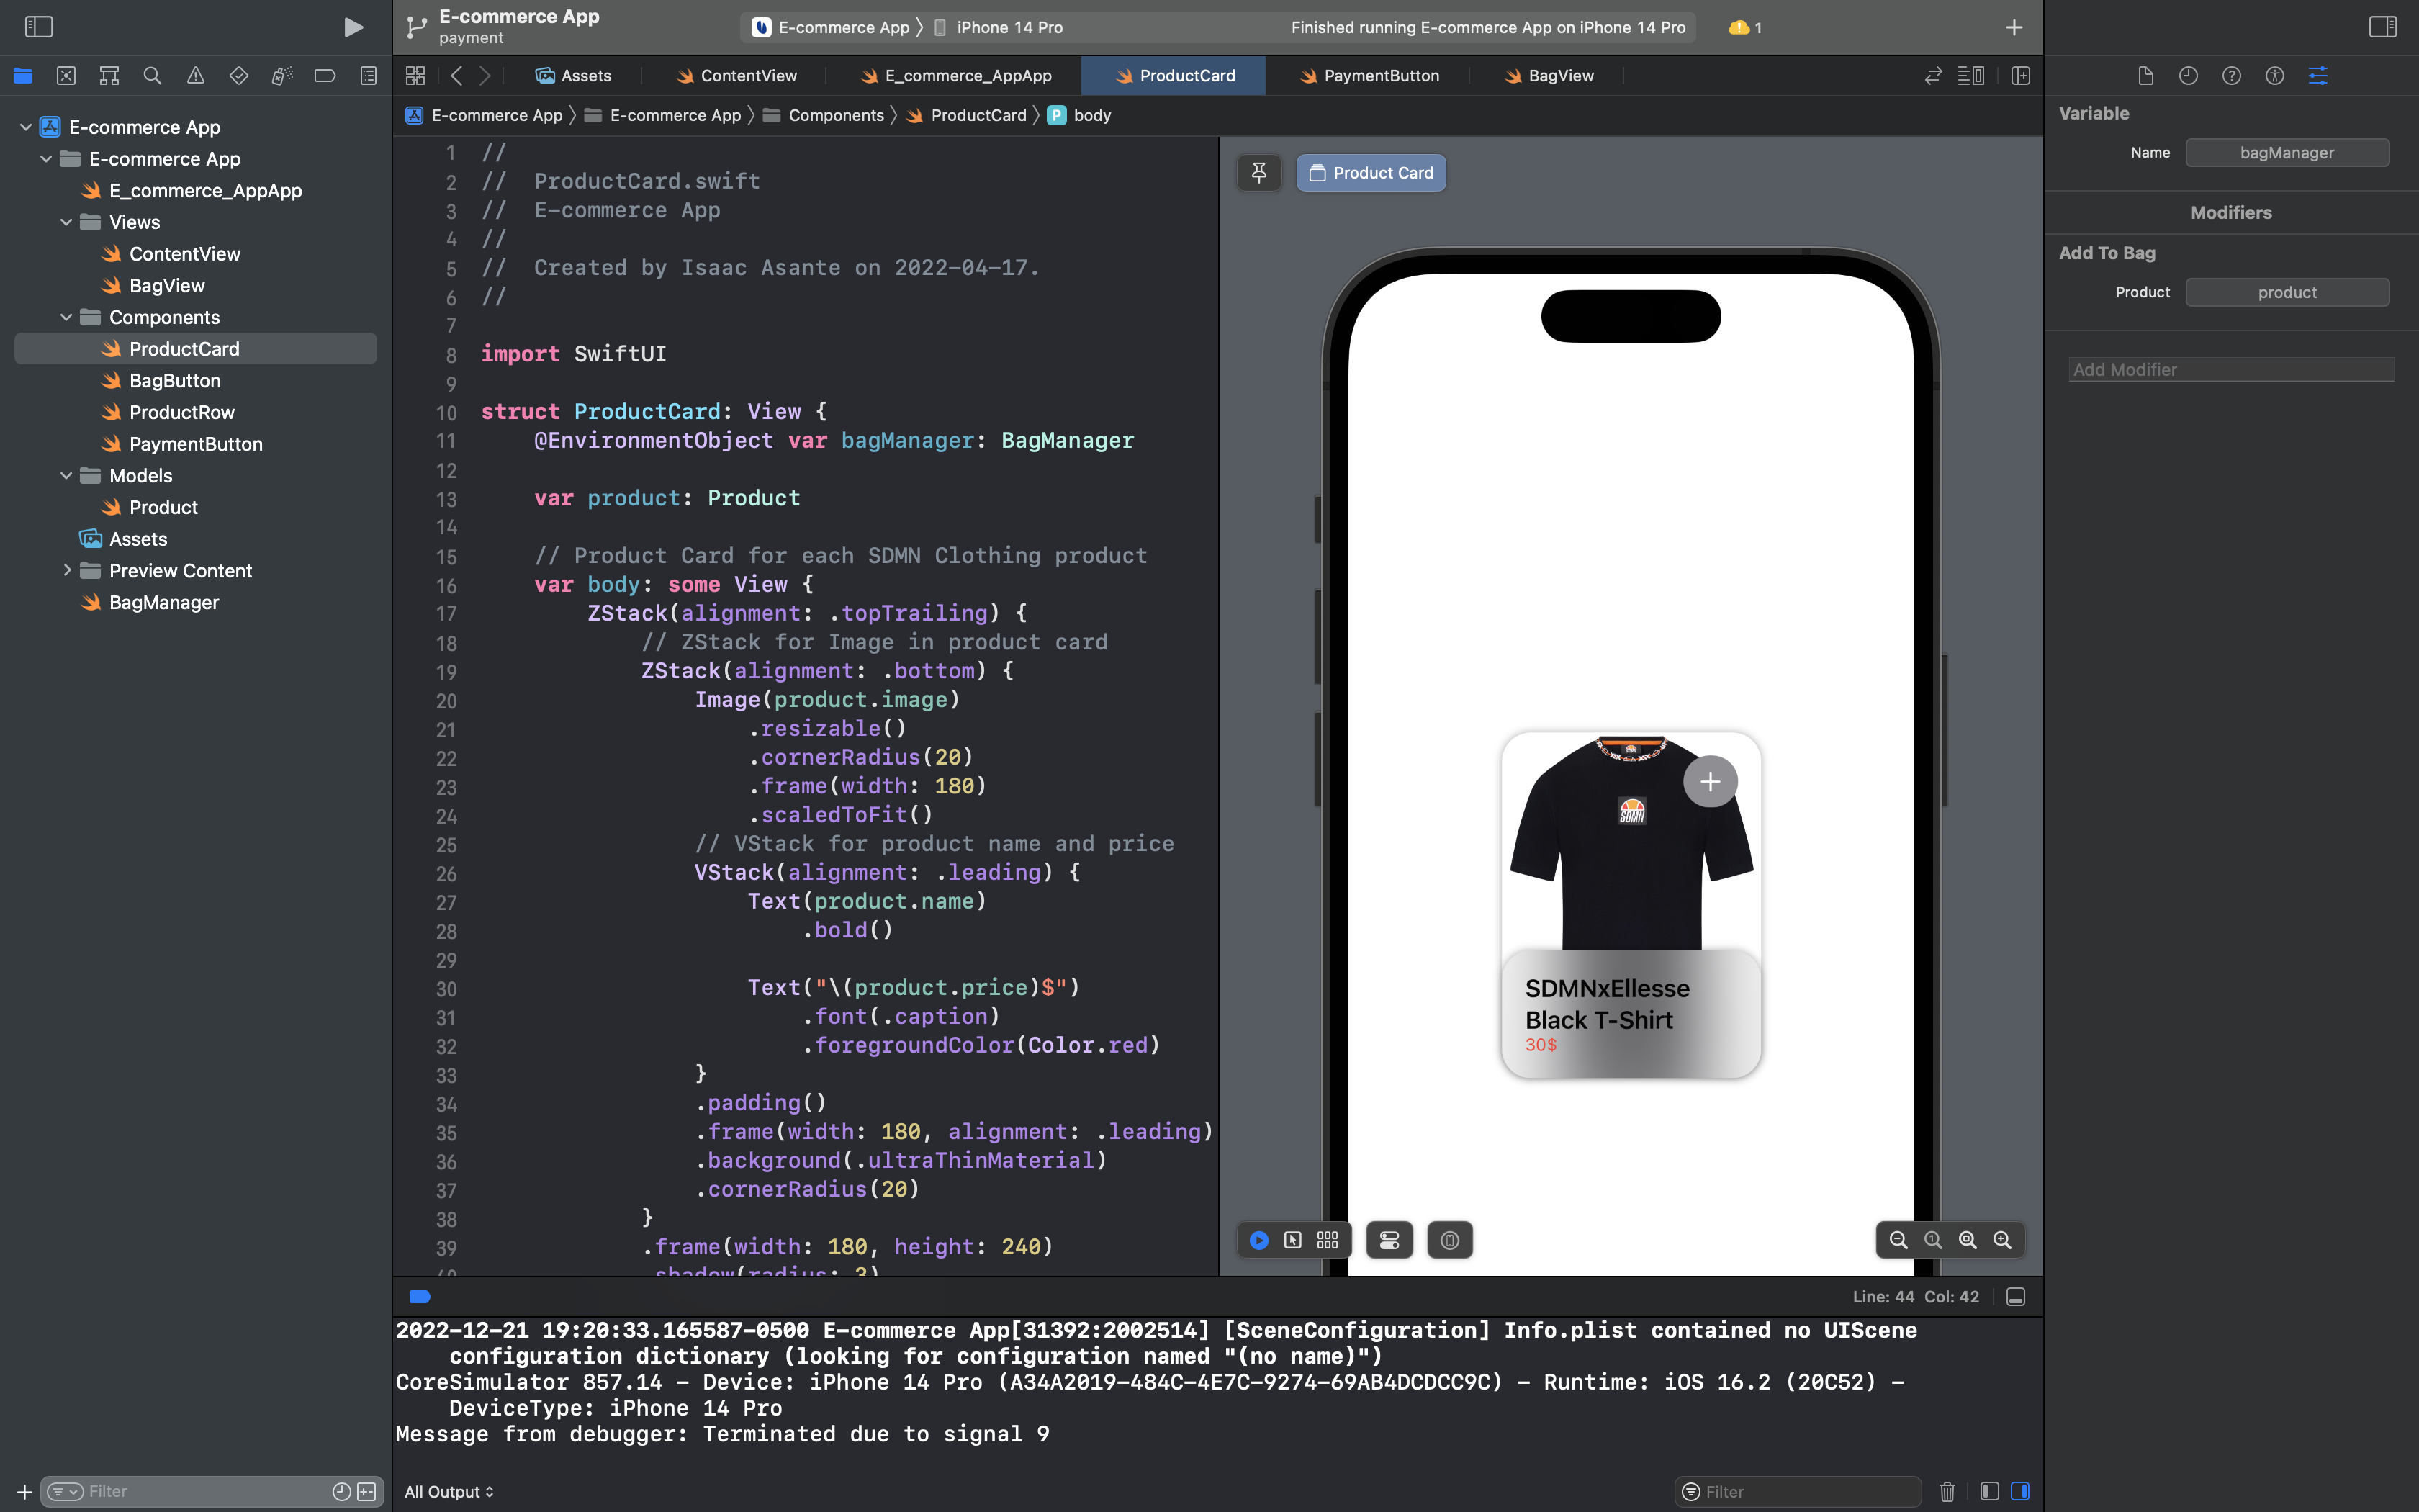
Task: Switch to the BagView tab
Action: coord(1549,76)
